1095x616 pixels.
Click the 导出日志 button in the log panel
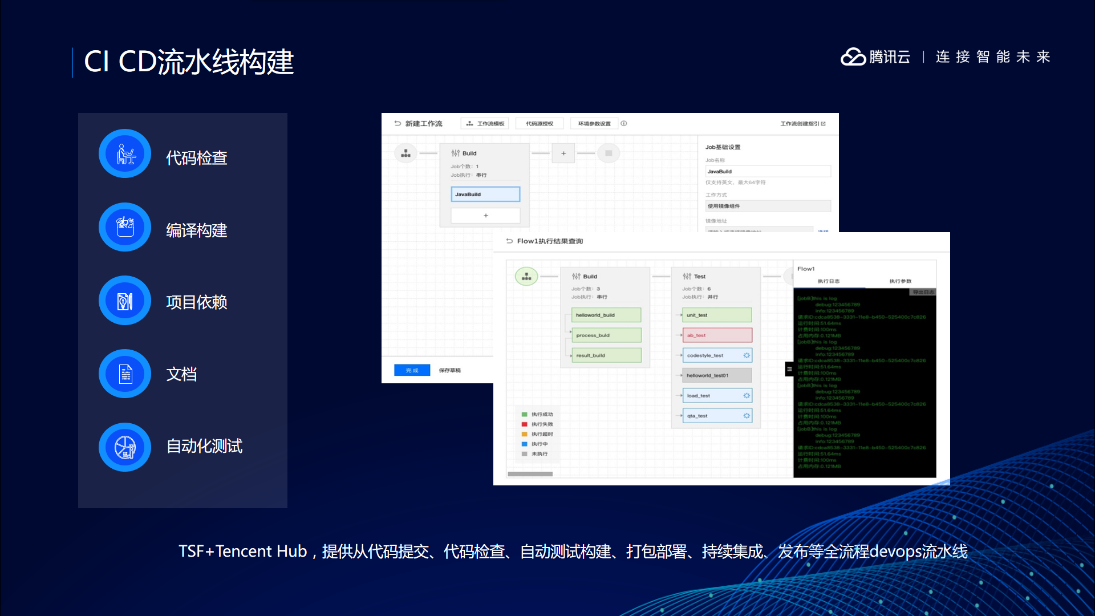tap(923, 292)
